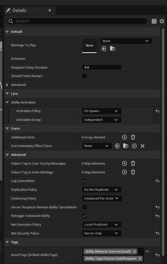Click the Respawn Delay Duration value field
Screen dimensions: 167x264
(x=102, y=68)
